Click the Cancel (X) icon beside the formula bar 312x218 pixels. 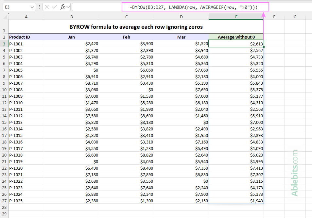47,7
